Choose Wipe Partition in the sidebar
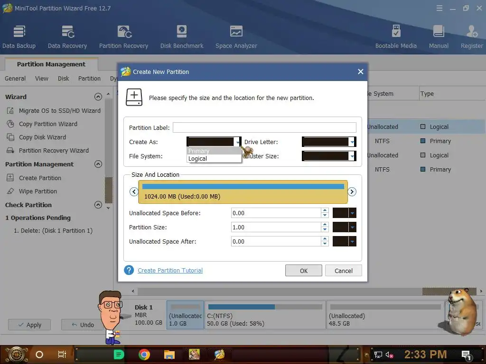This screenshot has width=486, height=364. click(x=32, y=191)
